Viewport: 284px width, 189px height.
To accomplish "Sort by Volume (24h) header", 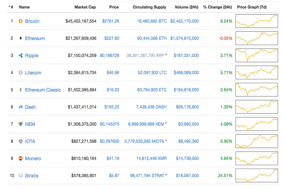I will tap(186, 7).
